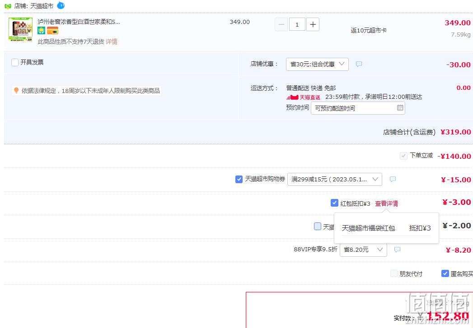The height and width of the screenshot is (328, 473).
Task: Tick the unchecked checkbox before 天猫
Action: point(317,226)
